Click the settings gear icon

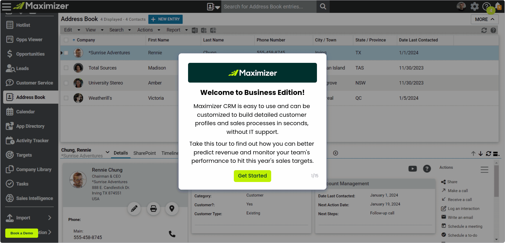(474, 6)
